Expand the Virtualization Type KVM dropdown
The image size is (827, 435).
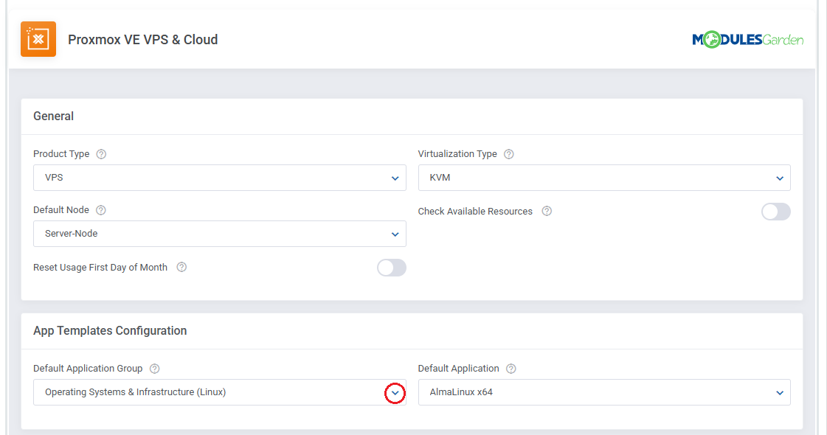(604, 178)
